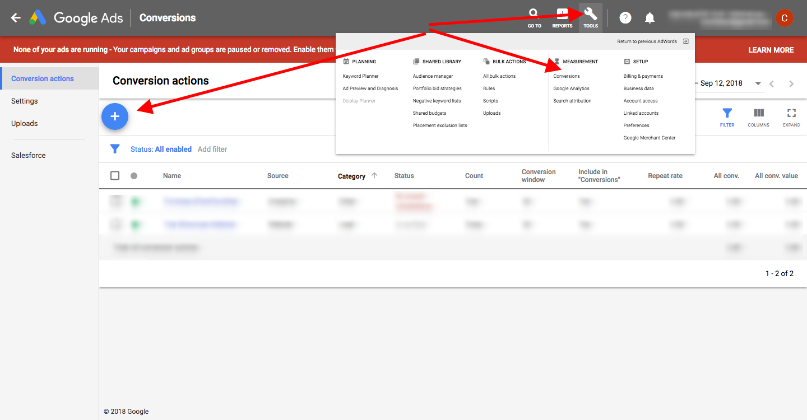Select Conversions under Measurement menu
This screenshot has width=807, height=420.
[566, 76]
